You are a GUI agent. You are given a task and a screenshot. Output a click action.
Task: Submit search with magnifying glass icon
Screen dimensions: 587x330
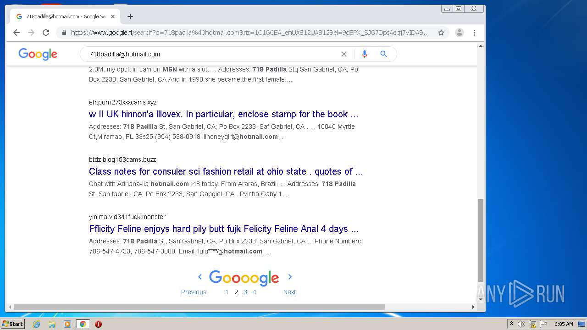384,54
